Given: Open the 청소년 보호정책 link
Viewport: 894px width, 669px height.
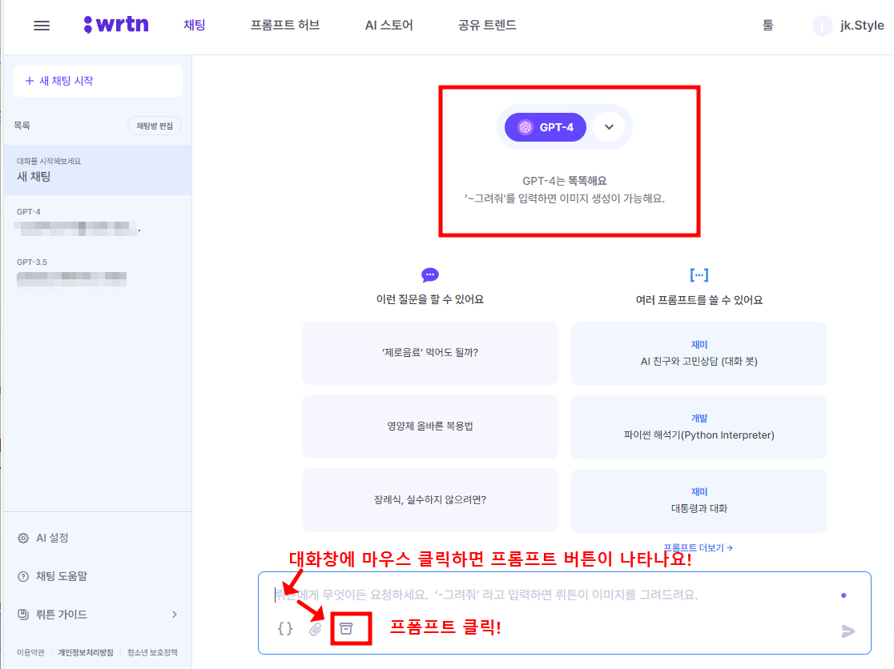Looking at the screenshot, I should click(152, 652).
